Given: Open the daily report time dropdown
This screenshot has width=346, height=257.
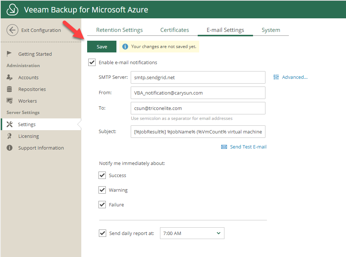Looking at the screenshot, I should point(192,233).
